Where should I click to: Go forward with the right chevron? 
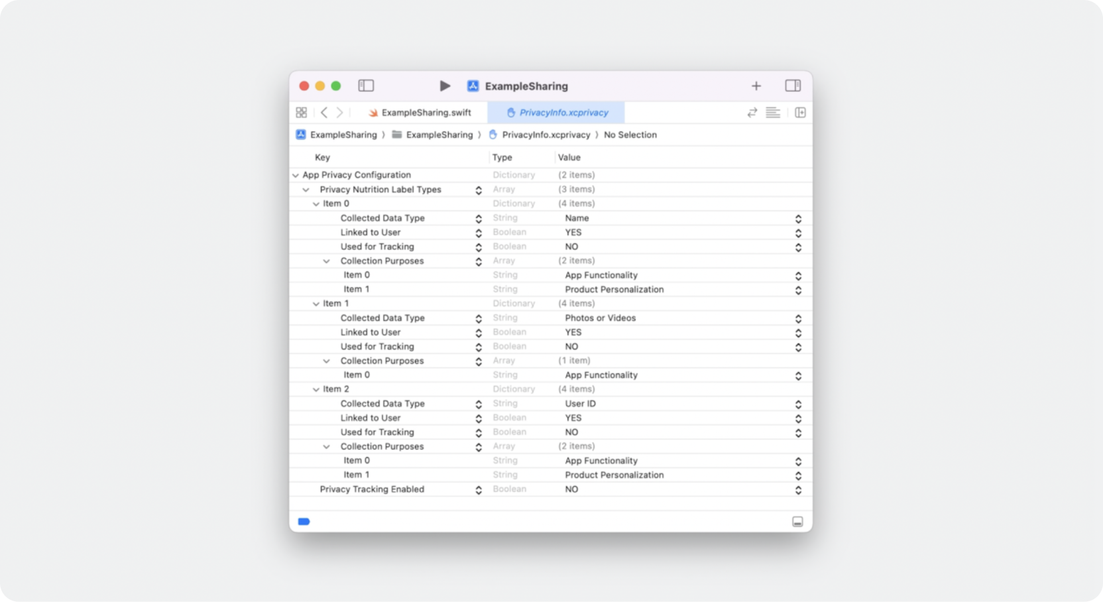[x=339, y=113]
